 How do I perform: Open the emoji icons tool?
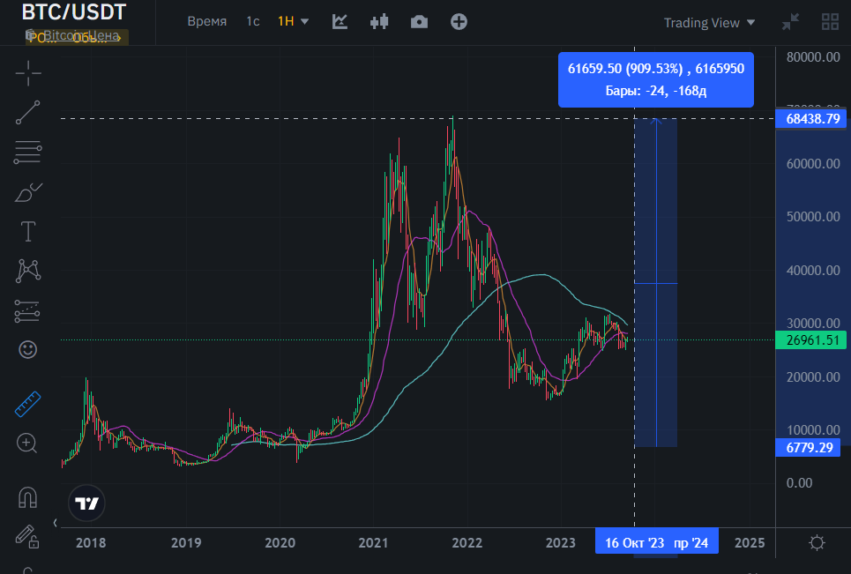tap(27, 349)
